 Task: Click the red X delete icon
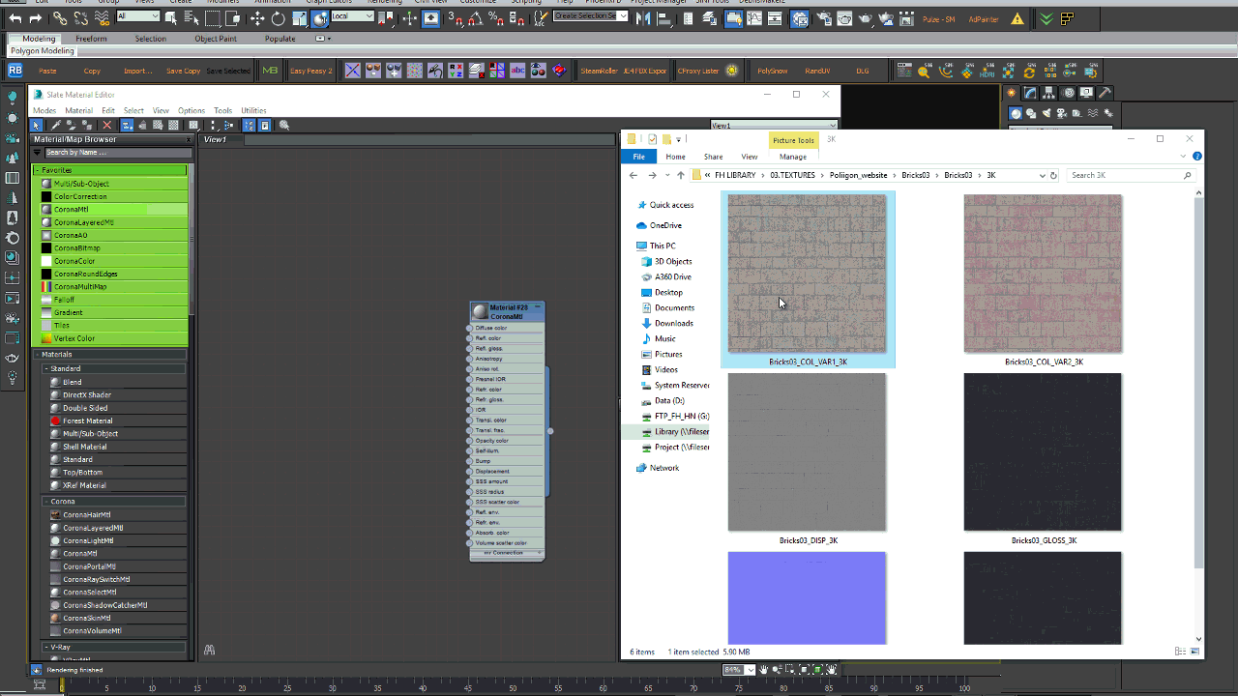[x=107, y=126]
